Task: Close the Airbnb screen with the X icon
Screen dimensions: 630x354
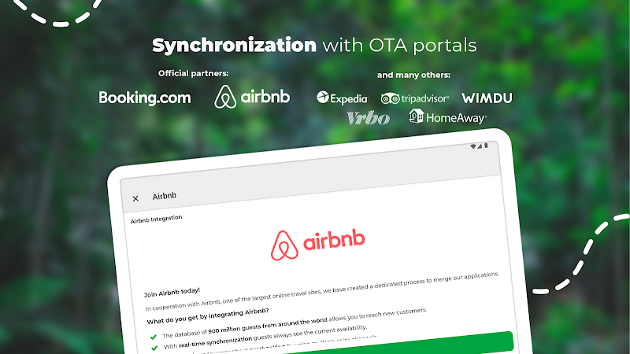Action: click(x=135, y=198)
